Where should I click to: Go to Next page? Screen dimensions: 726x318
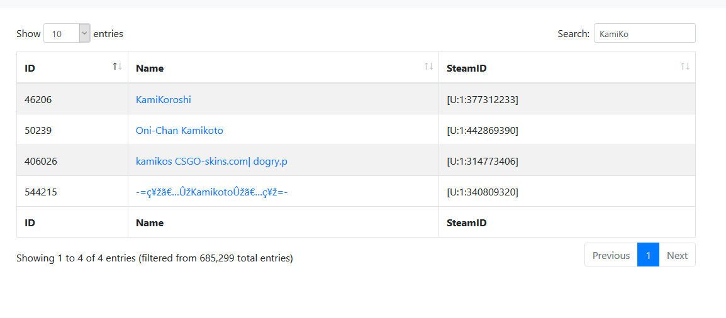pos(678,255)
